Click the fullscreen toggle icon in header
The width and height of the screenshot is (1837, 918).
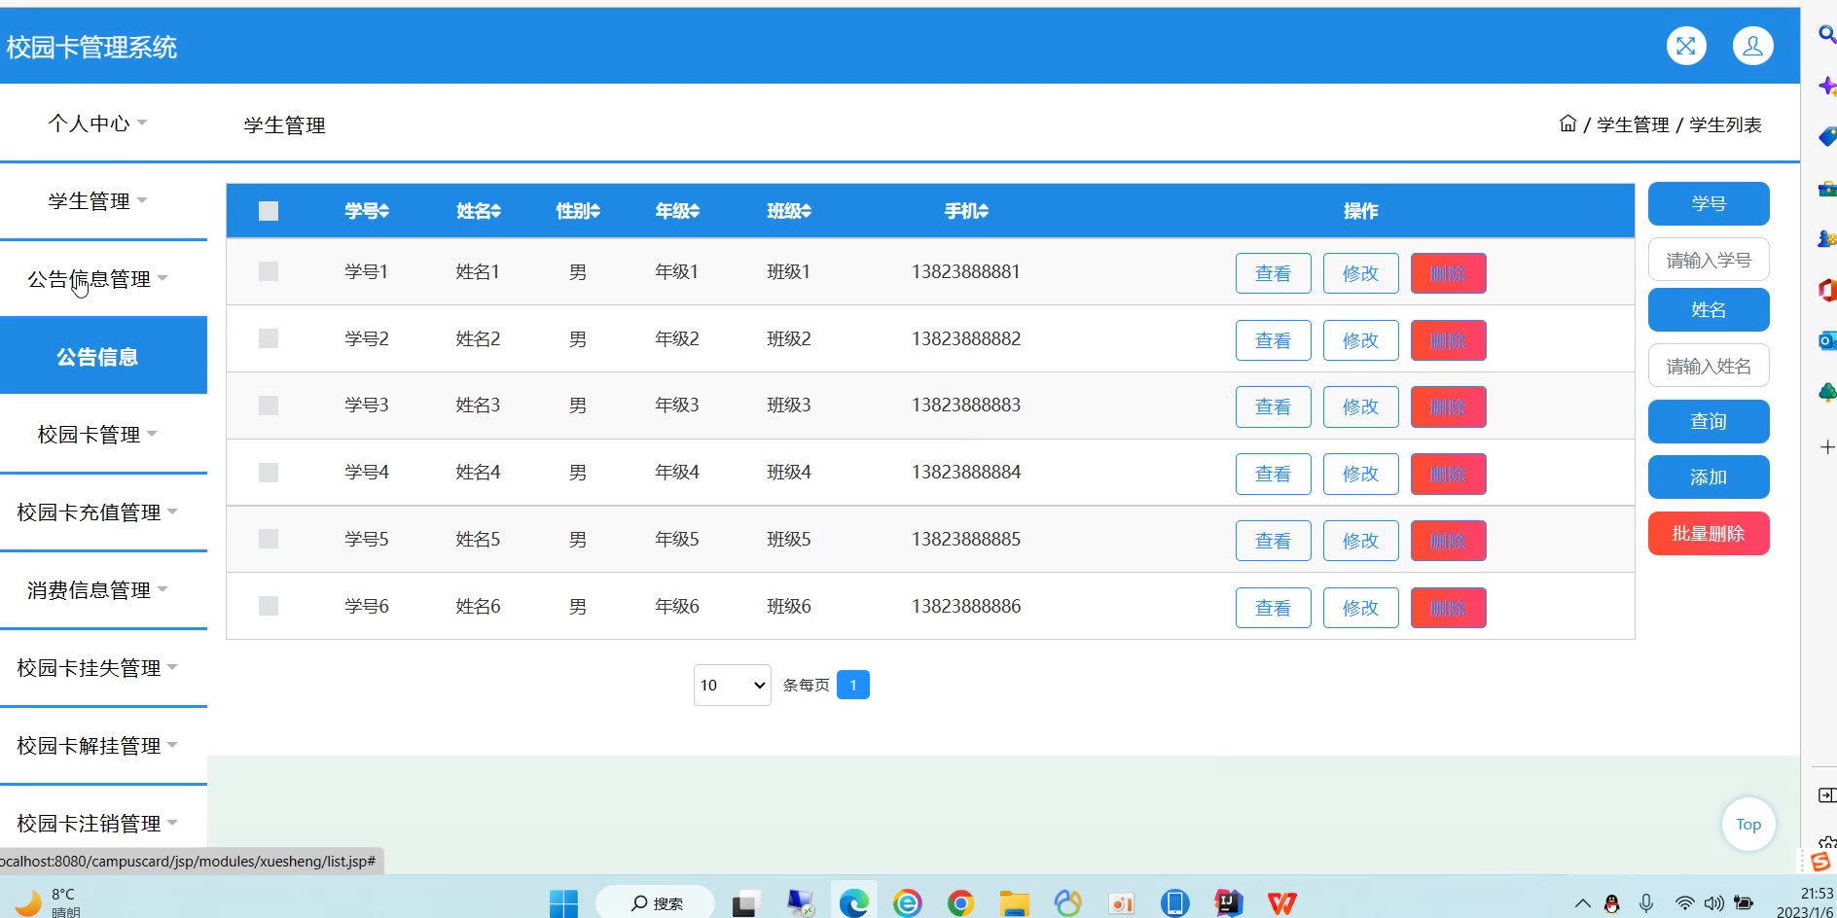click(1686, 46)
